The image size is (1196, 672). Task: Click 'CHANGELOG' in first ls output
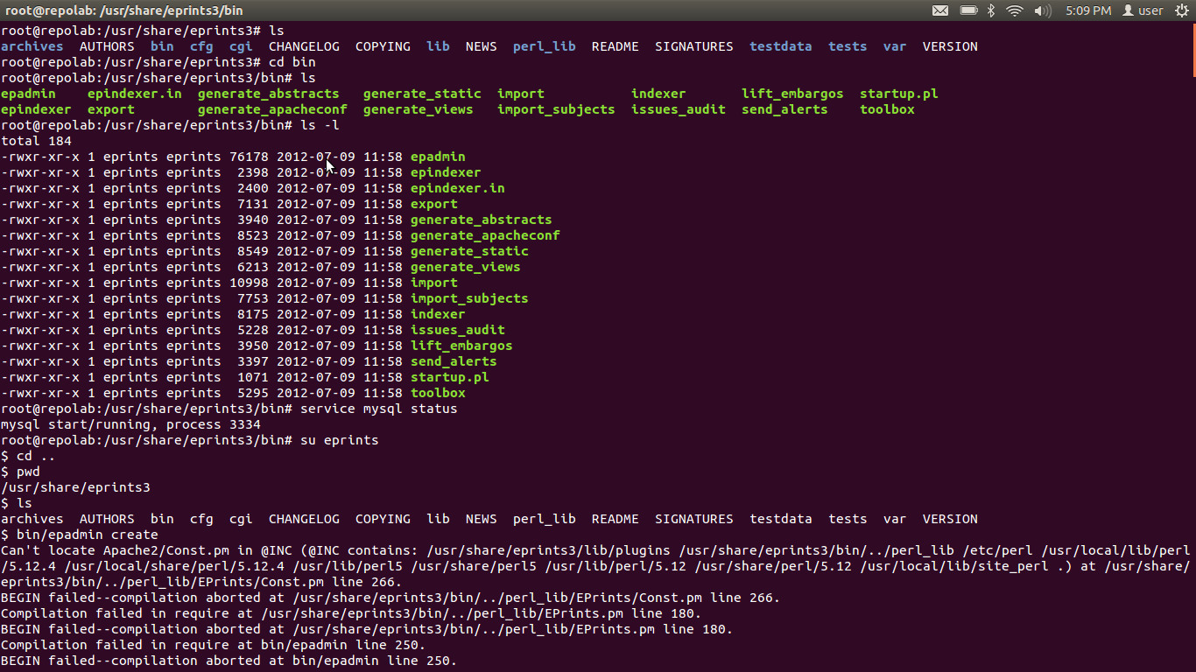pyautogui.click(x=304, y=46)
